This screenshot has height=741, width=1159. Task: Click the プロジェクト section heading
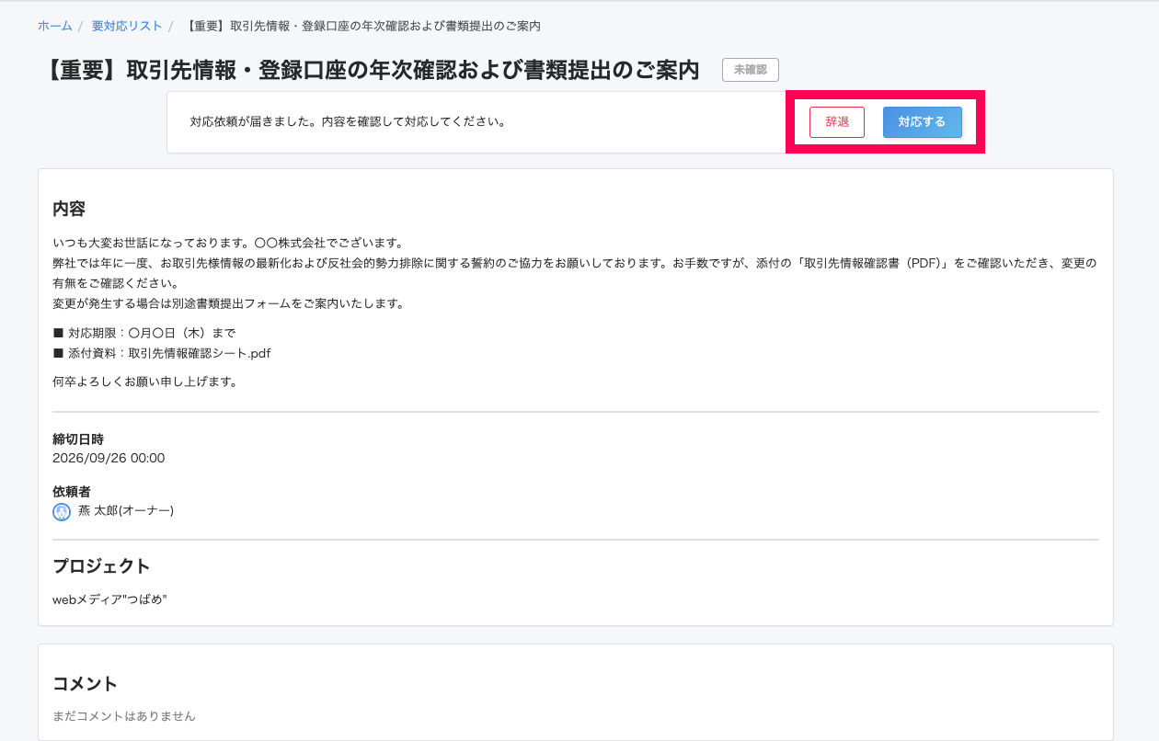[101, 565]
